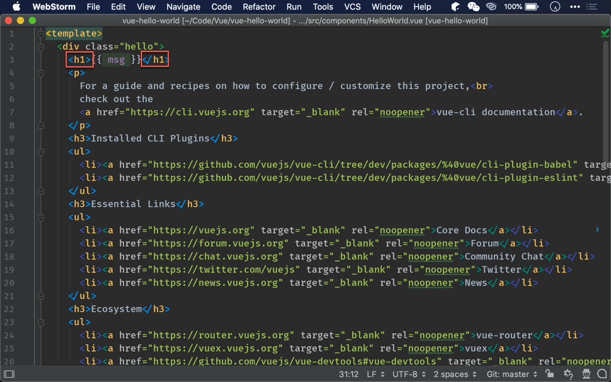611x382 pixels.
Task: Open 2 spaces indent dropdown
Action: pos(455,374)
